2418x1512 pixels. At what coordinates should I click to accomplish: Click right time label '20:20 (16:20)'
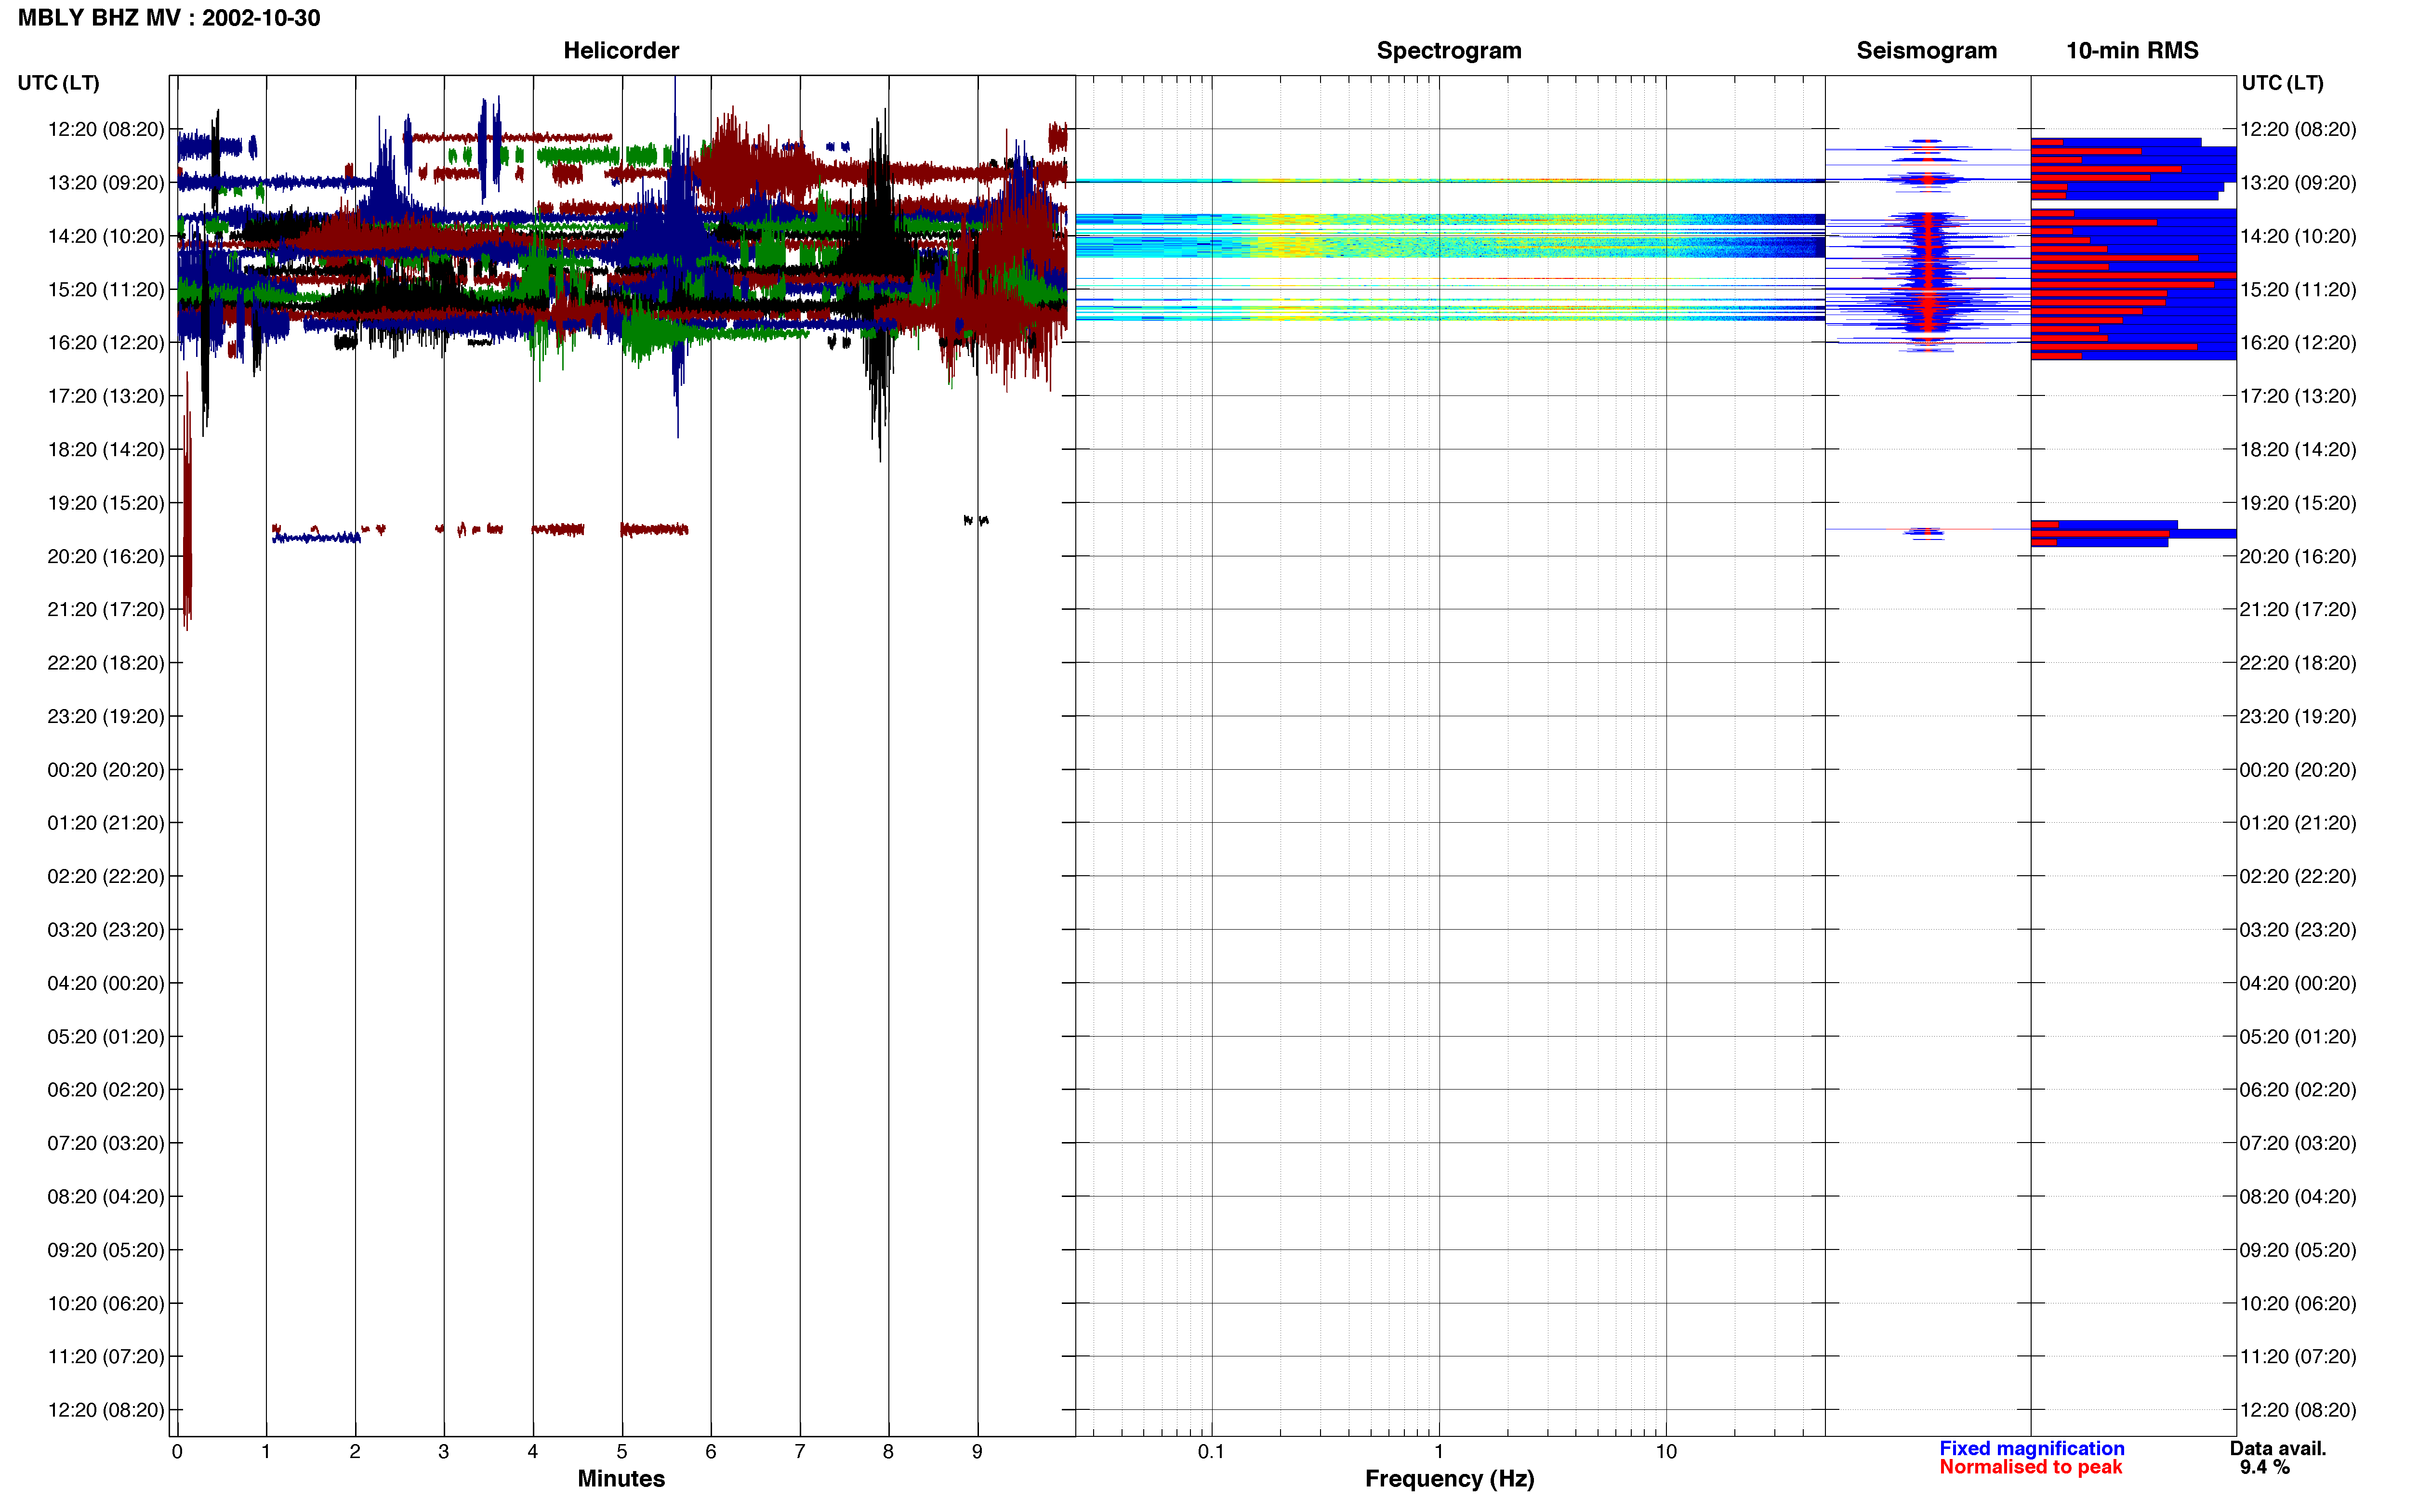(x=2298, y=556)
